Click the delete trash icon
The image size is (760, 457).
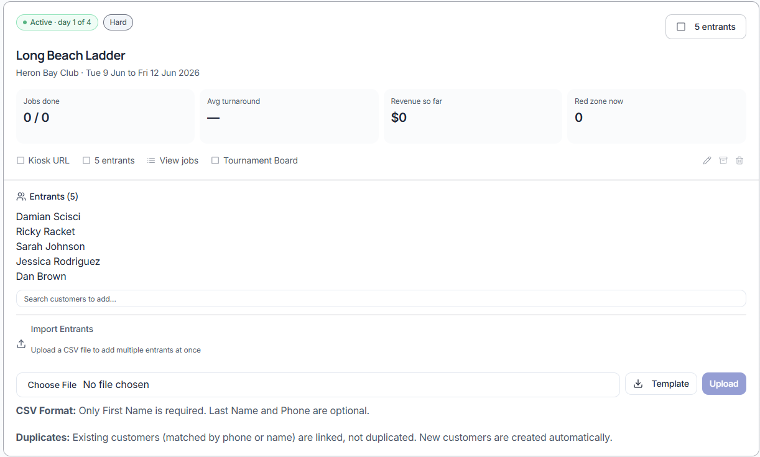(x=739, y=160)
